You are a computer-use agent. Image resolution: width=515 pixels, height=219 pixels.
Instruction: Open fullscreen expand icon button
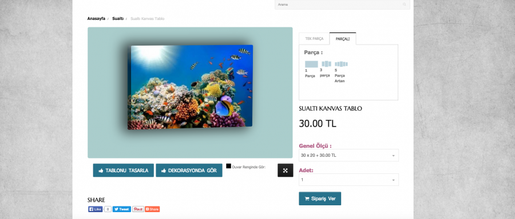pyautogui.click(x=285, y=170)
